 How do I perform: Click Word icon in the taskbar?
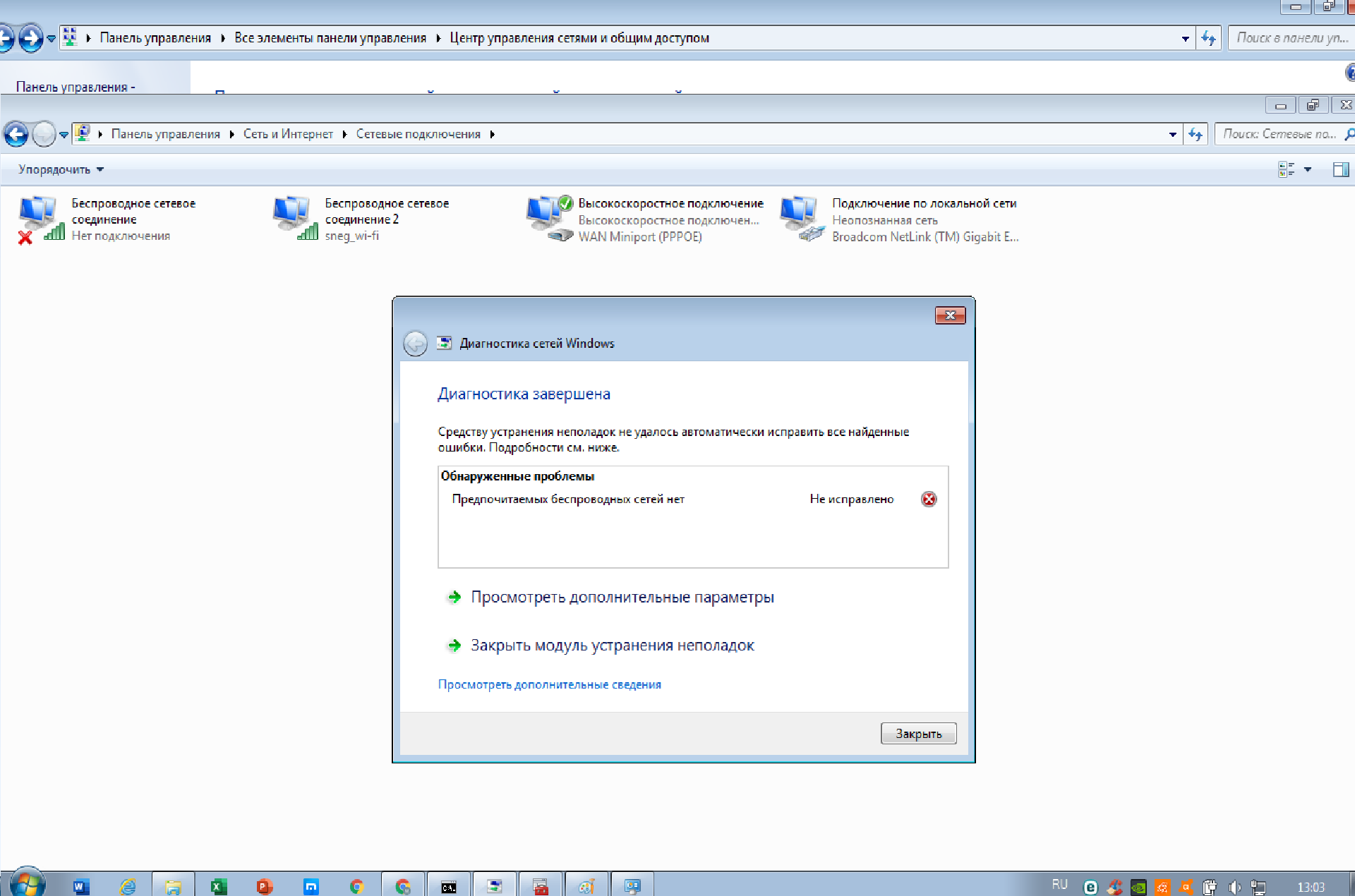[x=81, y=886]
